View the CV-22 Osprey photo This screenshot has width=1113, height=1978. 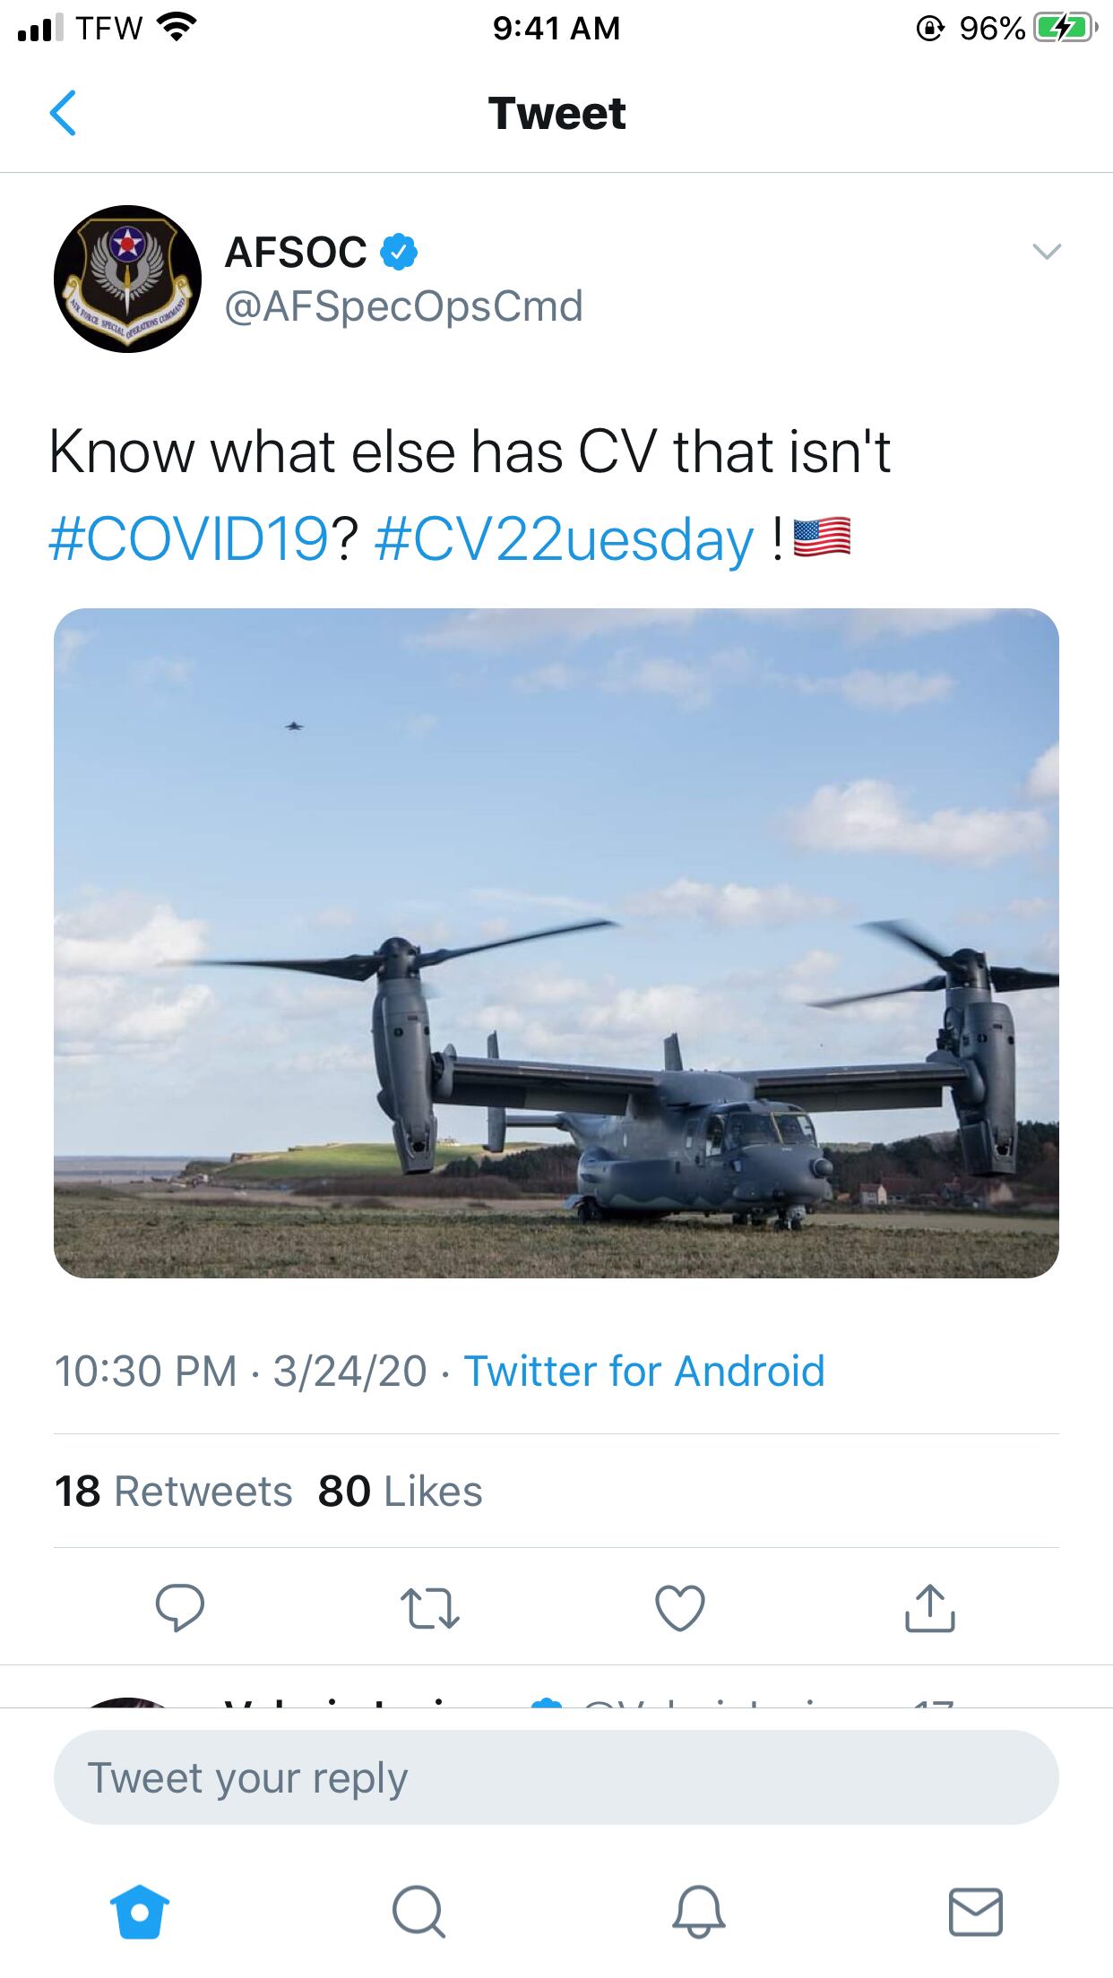pyautogui.click(x=556, y=942)
